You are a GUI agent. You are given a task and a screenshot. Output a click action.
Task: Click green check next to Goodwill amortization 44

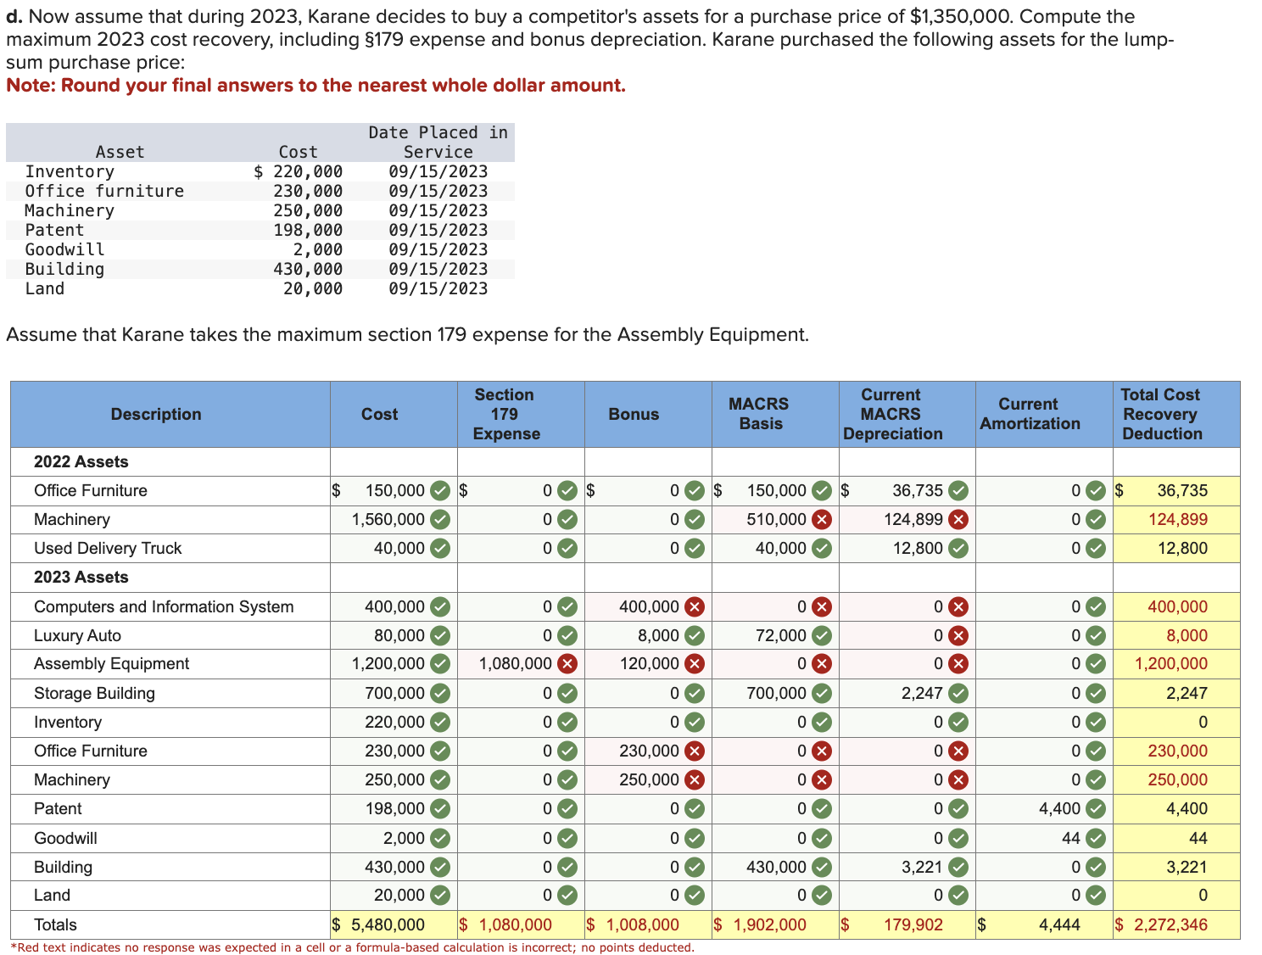(x=1096, y=838)
